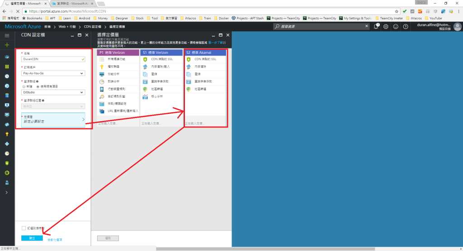Maximize the pricing tier blade

[x=221, y=35]
